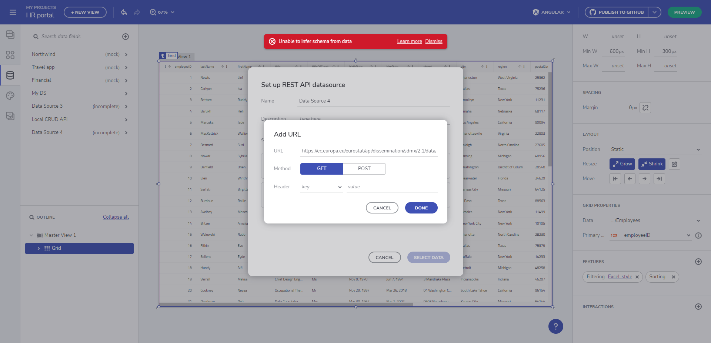Click the URL input field
The image size is (711, 343).
click(368, 151)
